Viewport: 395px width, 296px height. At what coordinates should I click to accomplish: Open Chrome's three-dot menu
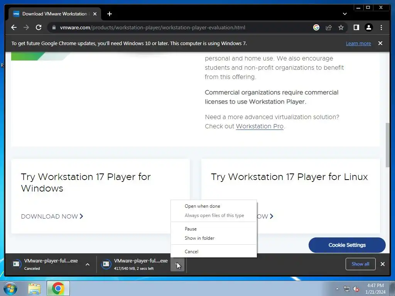[381, 27]
